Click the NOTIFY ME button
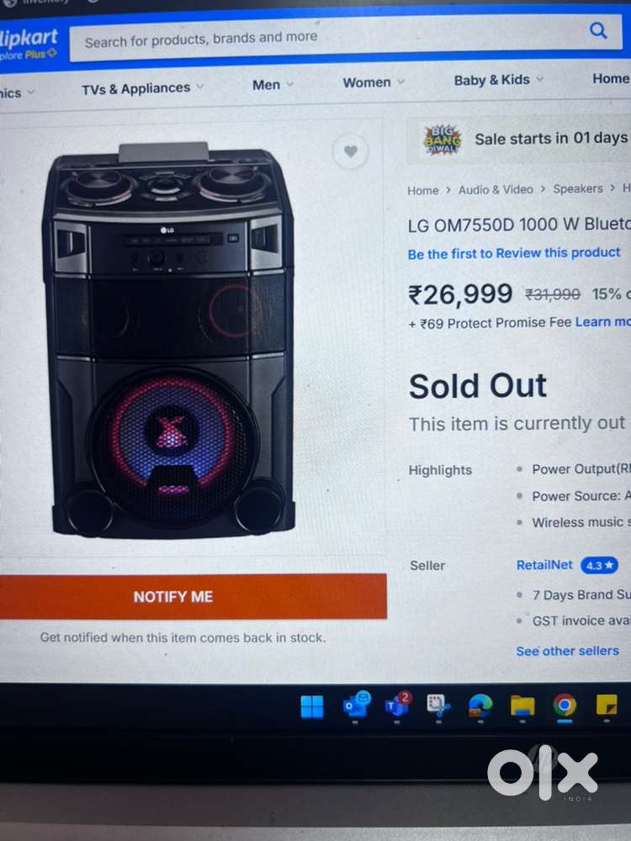Viewport: 631px width, 841px height. [194, 596]
